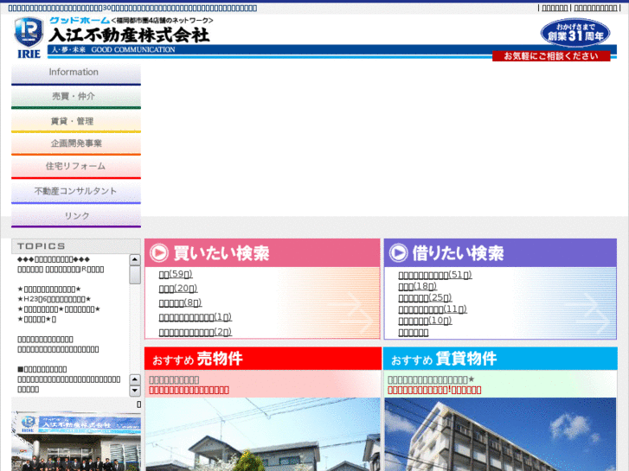
Task: Click the recommended sale property house photo
Action: coord(262,434)
